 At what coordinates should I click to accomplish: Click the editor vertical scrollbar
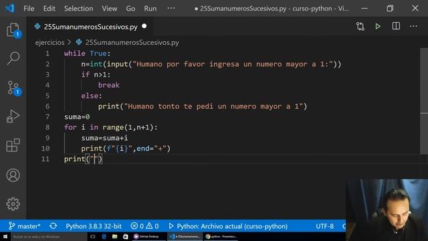[x=424, y=101]
